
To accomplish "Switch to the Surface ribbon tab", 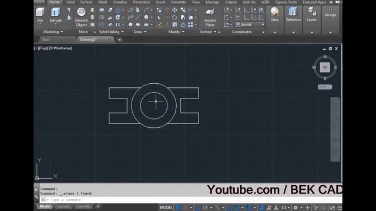I will 86,2.
